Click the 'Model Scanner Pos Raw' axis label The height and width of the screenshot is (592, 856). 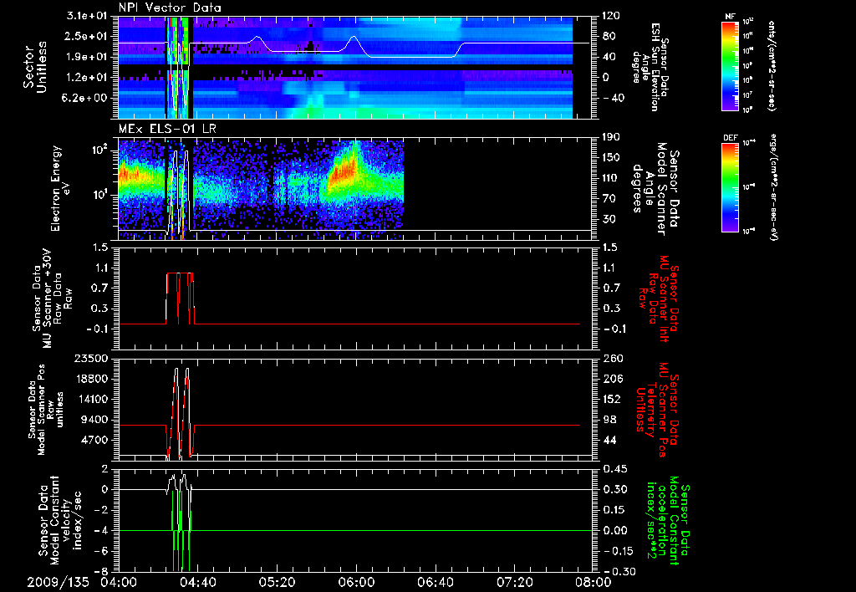click(46, 410)
